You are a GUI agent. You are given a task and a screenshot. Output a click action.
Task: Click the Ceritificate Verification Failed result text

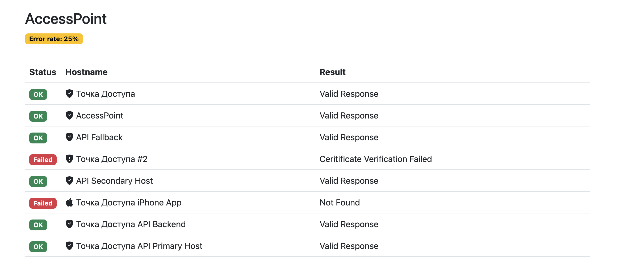pos(375,159)
